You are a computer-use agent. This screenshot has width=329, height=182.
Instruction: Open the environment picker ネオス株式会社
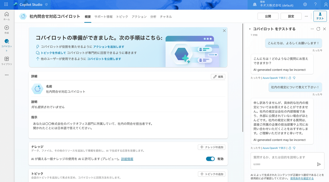click(x=273, y=5)
